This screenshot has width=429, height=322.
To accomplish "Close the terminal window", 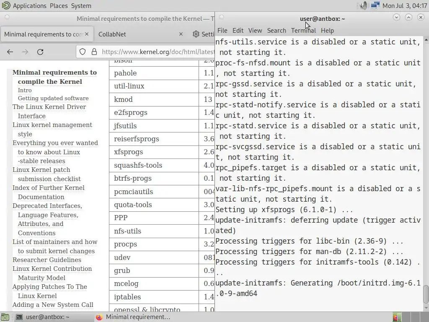I will 421,18.
